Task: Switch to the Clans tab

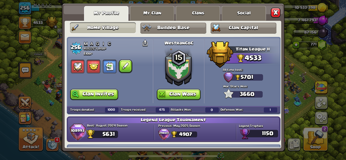Action: [x=198, y=13]
